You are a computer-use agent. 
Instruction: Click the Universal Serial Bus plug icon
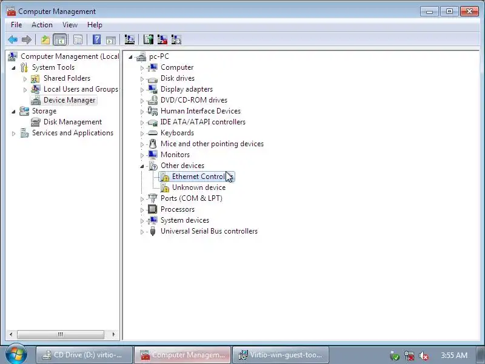point(153,231)
